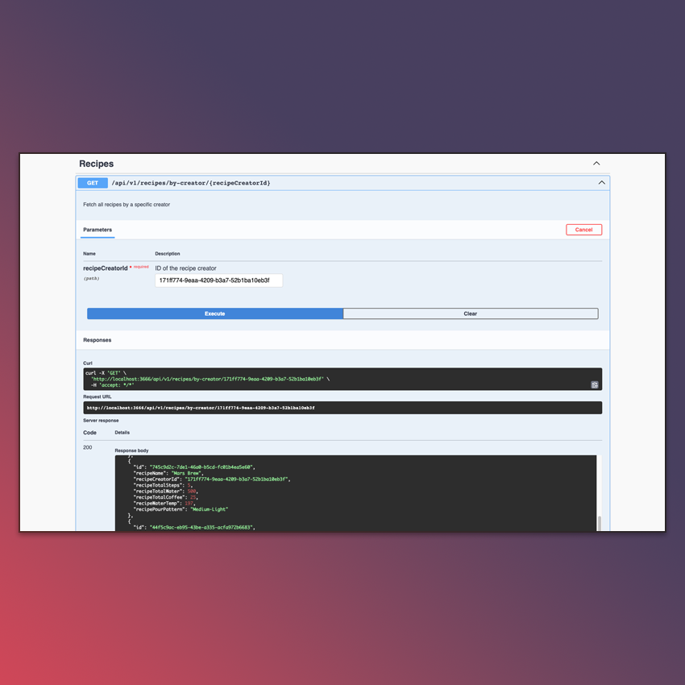Collapse the GET by-creator endpoint chevron

click(601, 183)
